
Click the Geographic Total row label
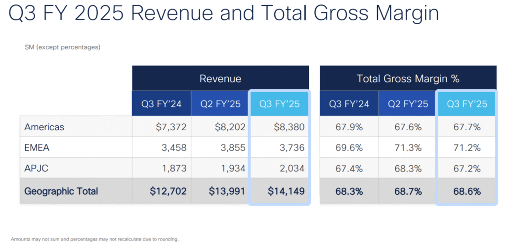[x=61, y=191]
